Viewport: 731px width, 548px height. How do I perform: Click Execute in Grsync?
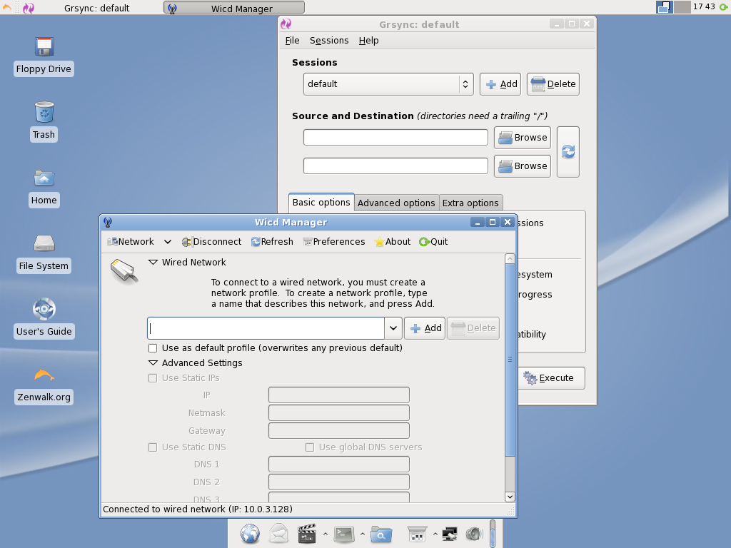(x=551, y=378)
